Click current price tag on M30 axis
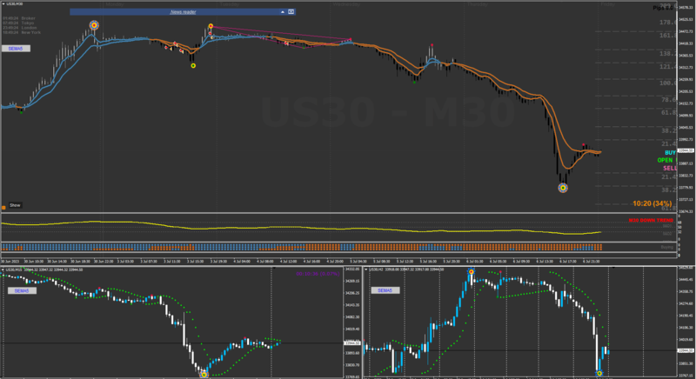 (x=686, y=150)
